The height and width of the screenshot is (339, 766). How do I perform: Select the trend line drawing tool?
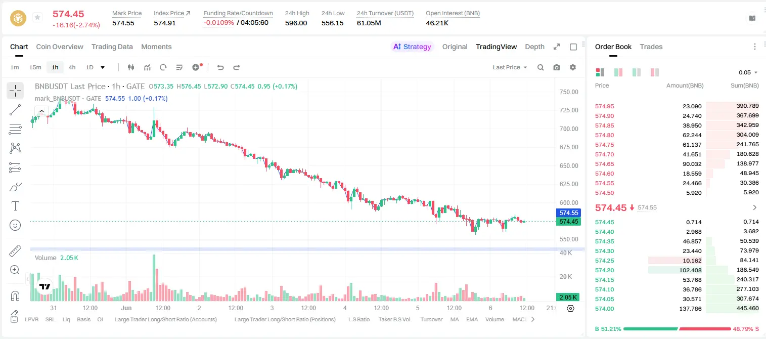tap(15, 110)
